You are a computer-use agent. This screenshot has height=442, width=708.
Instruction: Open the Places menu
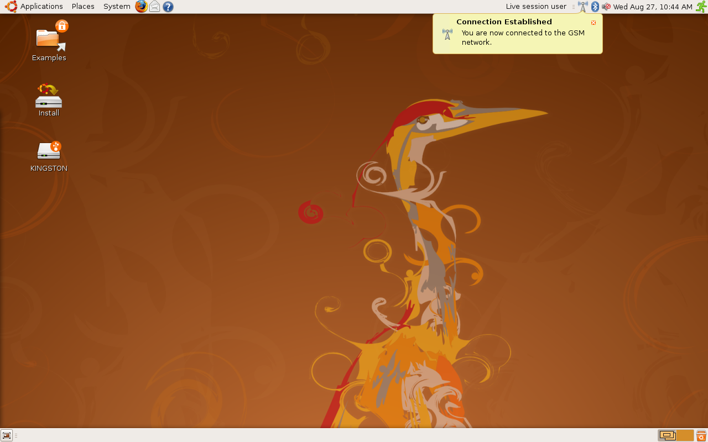pos(83,7)
